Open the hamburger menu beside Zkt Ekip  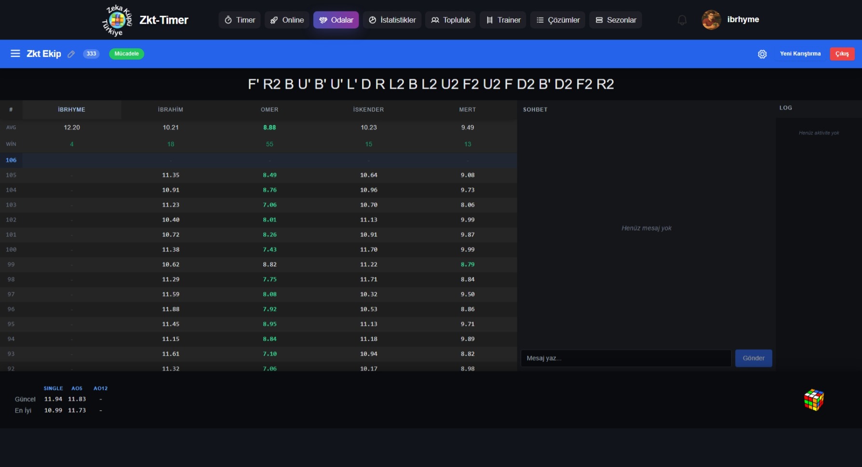coord(15,54)
